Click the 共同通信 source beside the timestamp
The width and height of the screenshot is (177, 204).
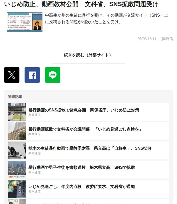[x=166, y=39]
